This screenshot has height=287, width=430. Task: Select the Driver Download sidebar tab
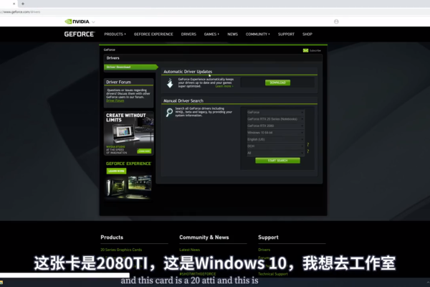point(131,67)
